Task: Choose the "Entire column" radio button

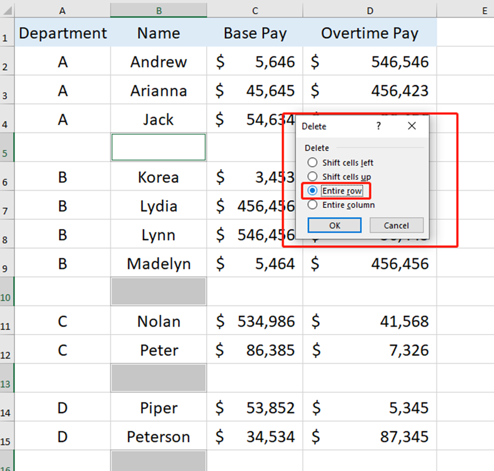Action: tap(312, 204)
